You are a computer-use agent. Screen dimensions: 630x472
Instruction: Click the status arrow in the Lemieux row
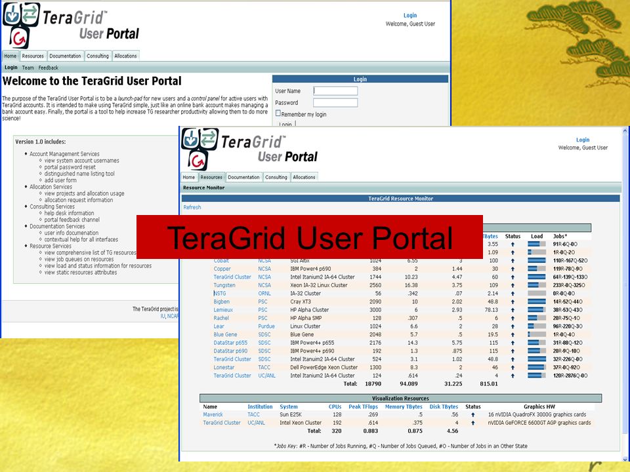(513, 310)
